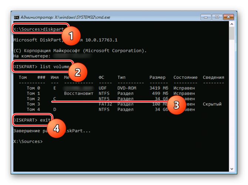
Task: Click the 'DISKPART> exit' line
Action: [31, 120]
